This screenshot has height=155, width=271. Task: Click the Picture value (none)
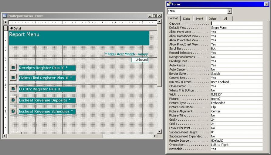[237, 99]
